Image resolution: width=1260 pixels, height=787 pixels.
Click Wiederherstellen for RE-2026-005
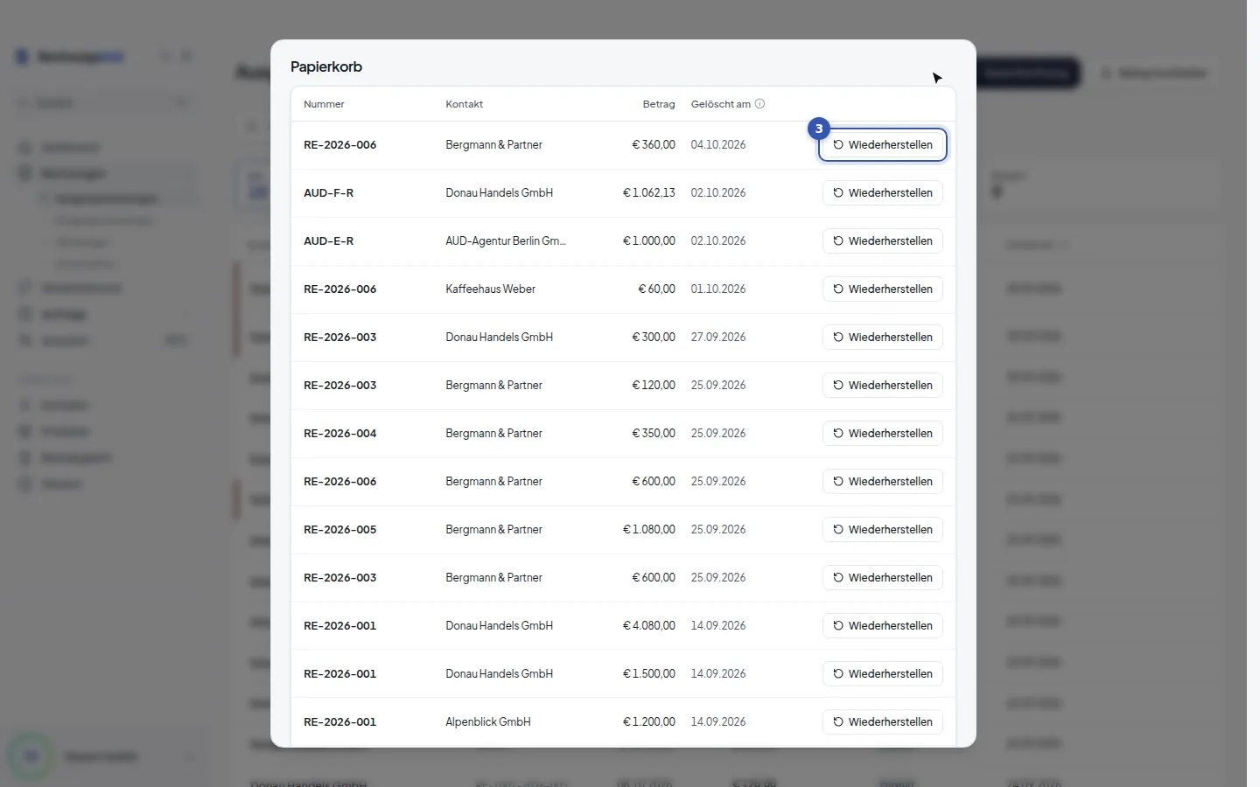coord(882,530)
